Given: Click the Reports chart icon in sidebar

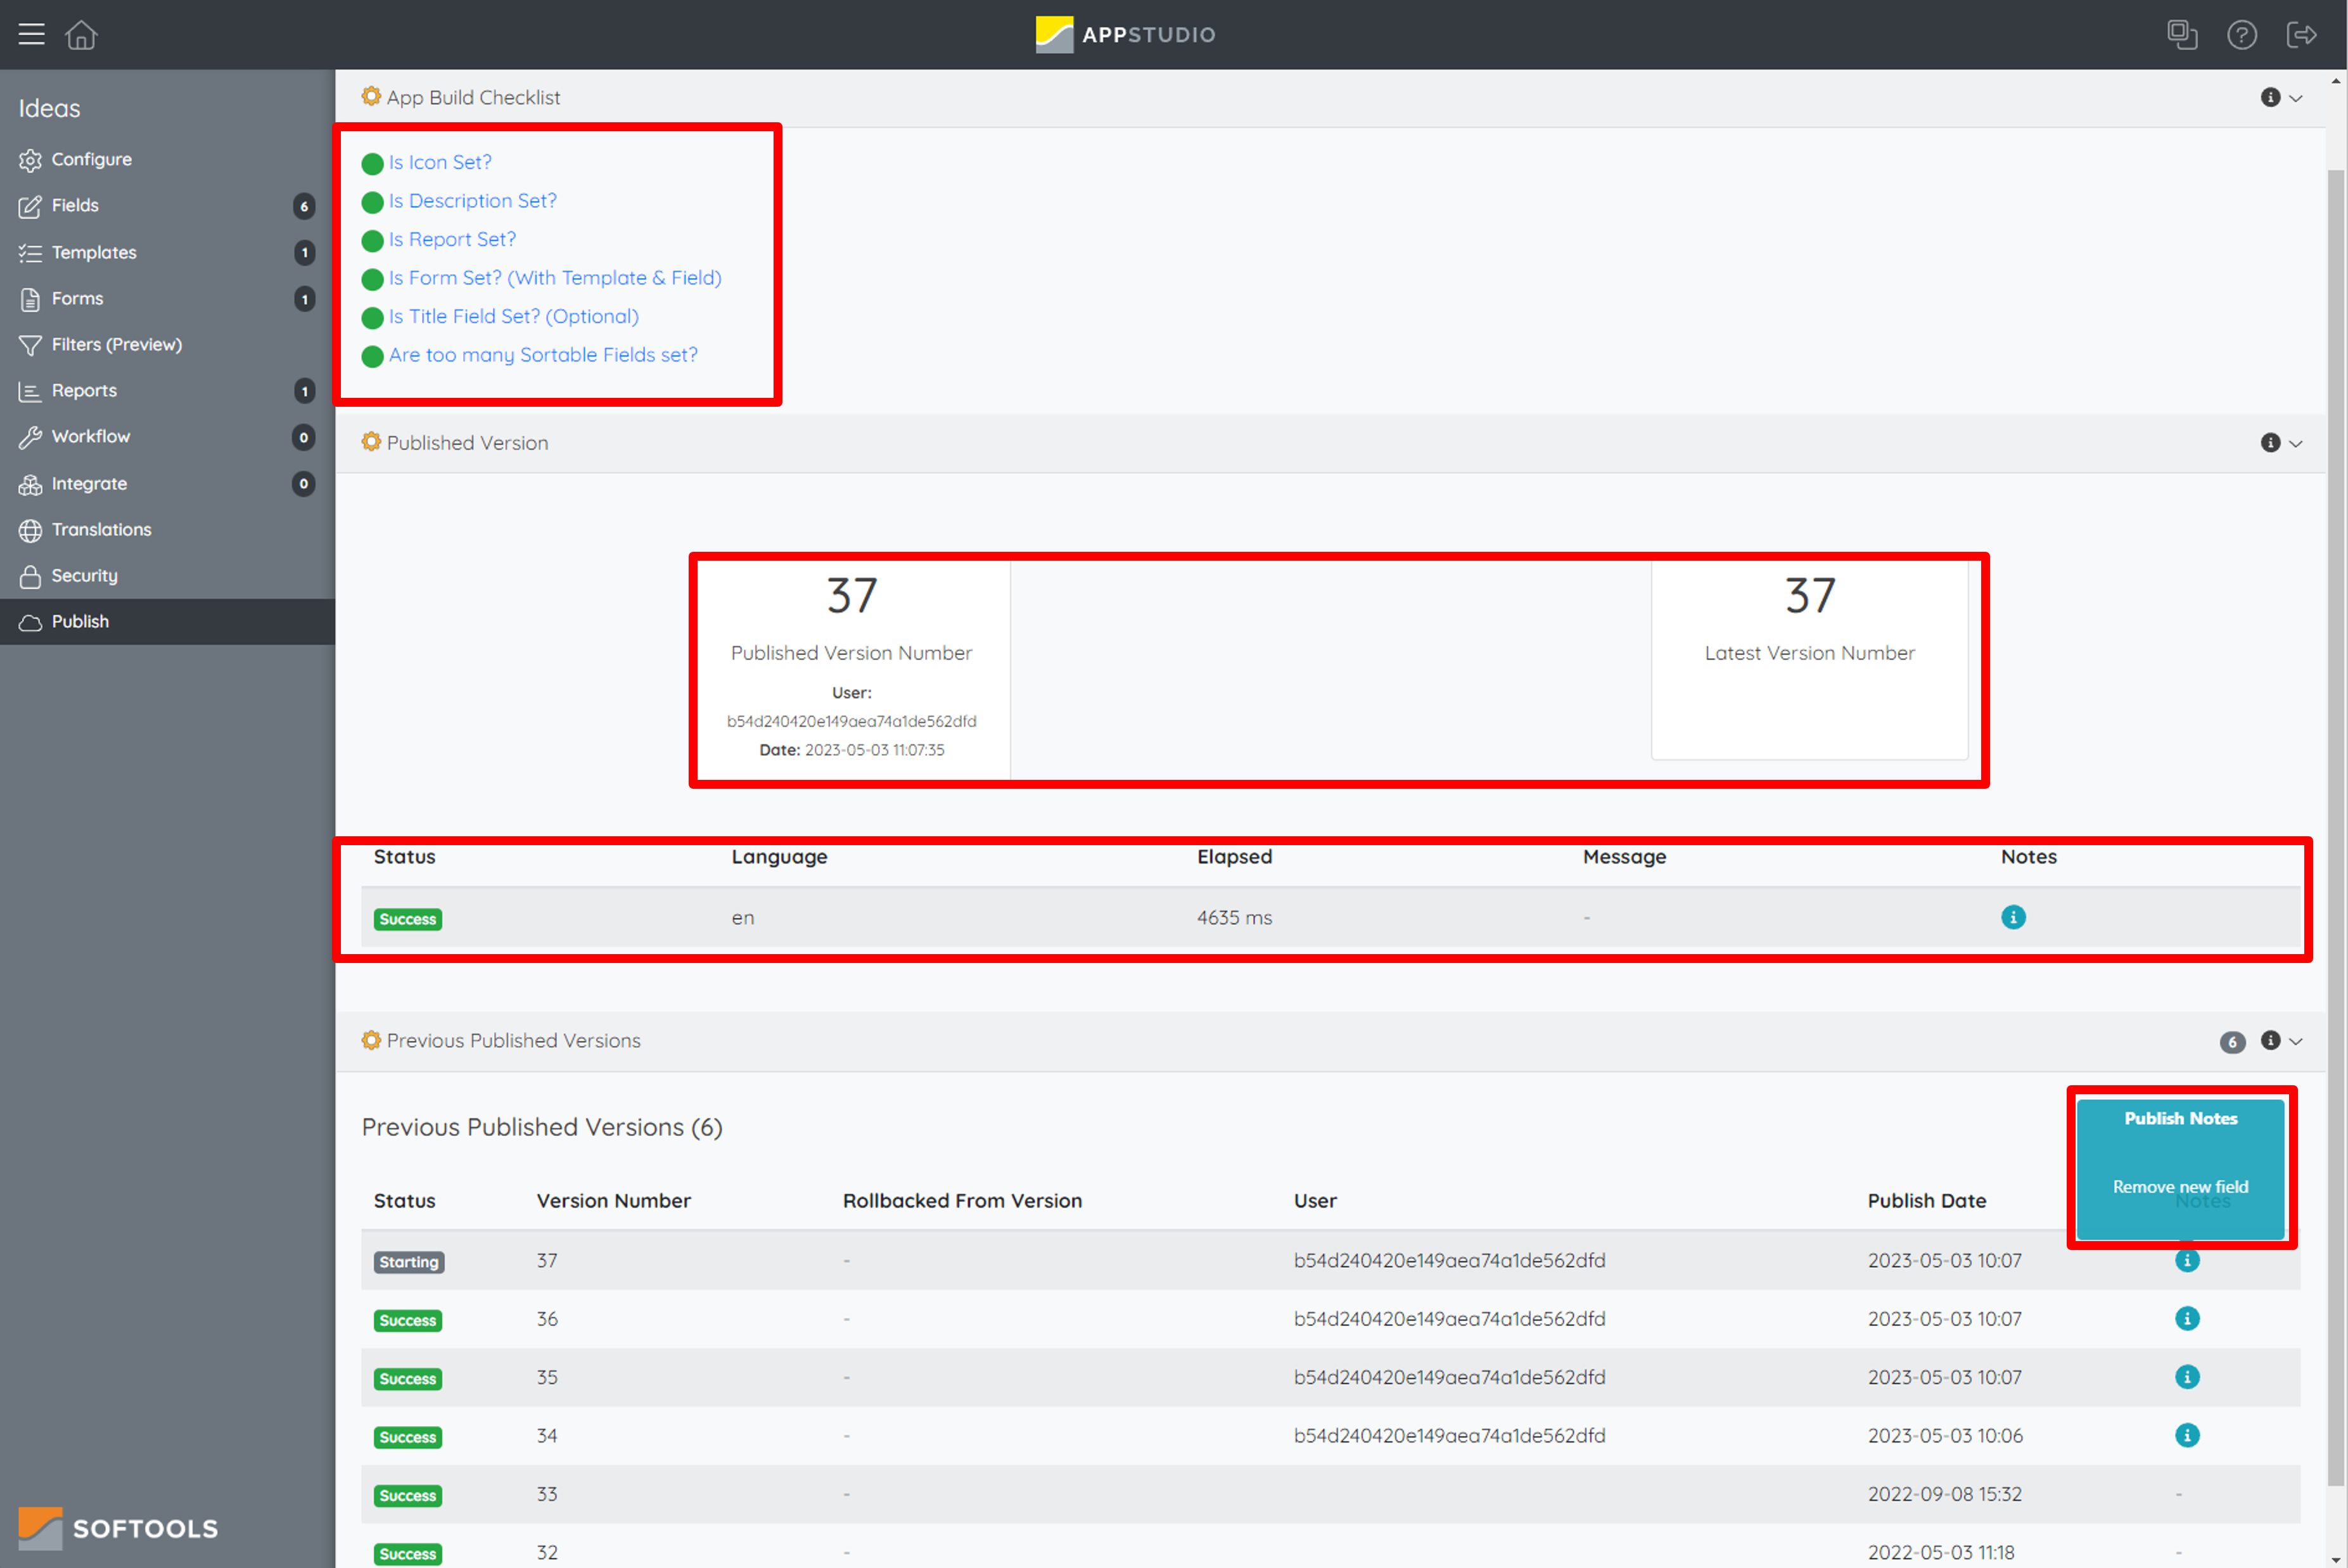Looking at the screenshot, I should 31,391.
